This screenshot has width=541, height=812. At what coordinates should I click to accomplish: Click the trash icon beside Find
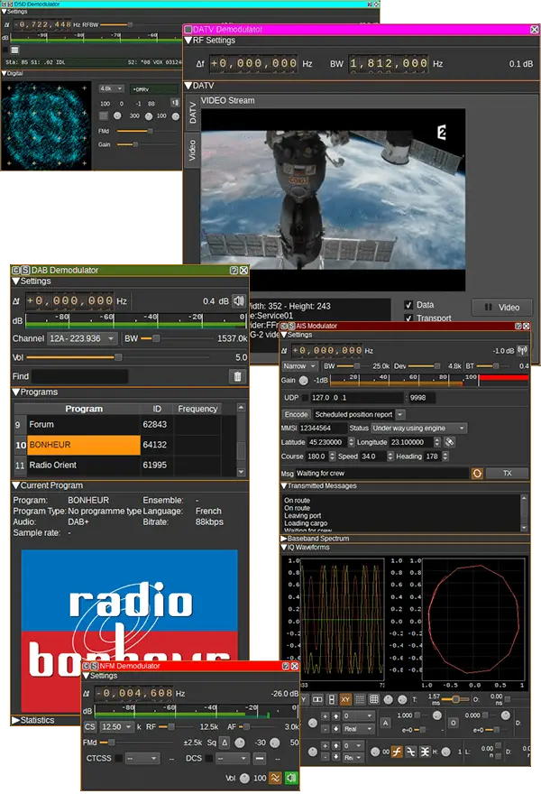(x=238, y=376)
